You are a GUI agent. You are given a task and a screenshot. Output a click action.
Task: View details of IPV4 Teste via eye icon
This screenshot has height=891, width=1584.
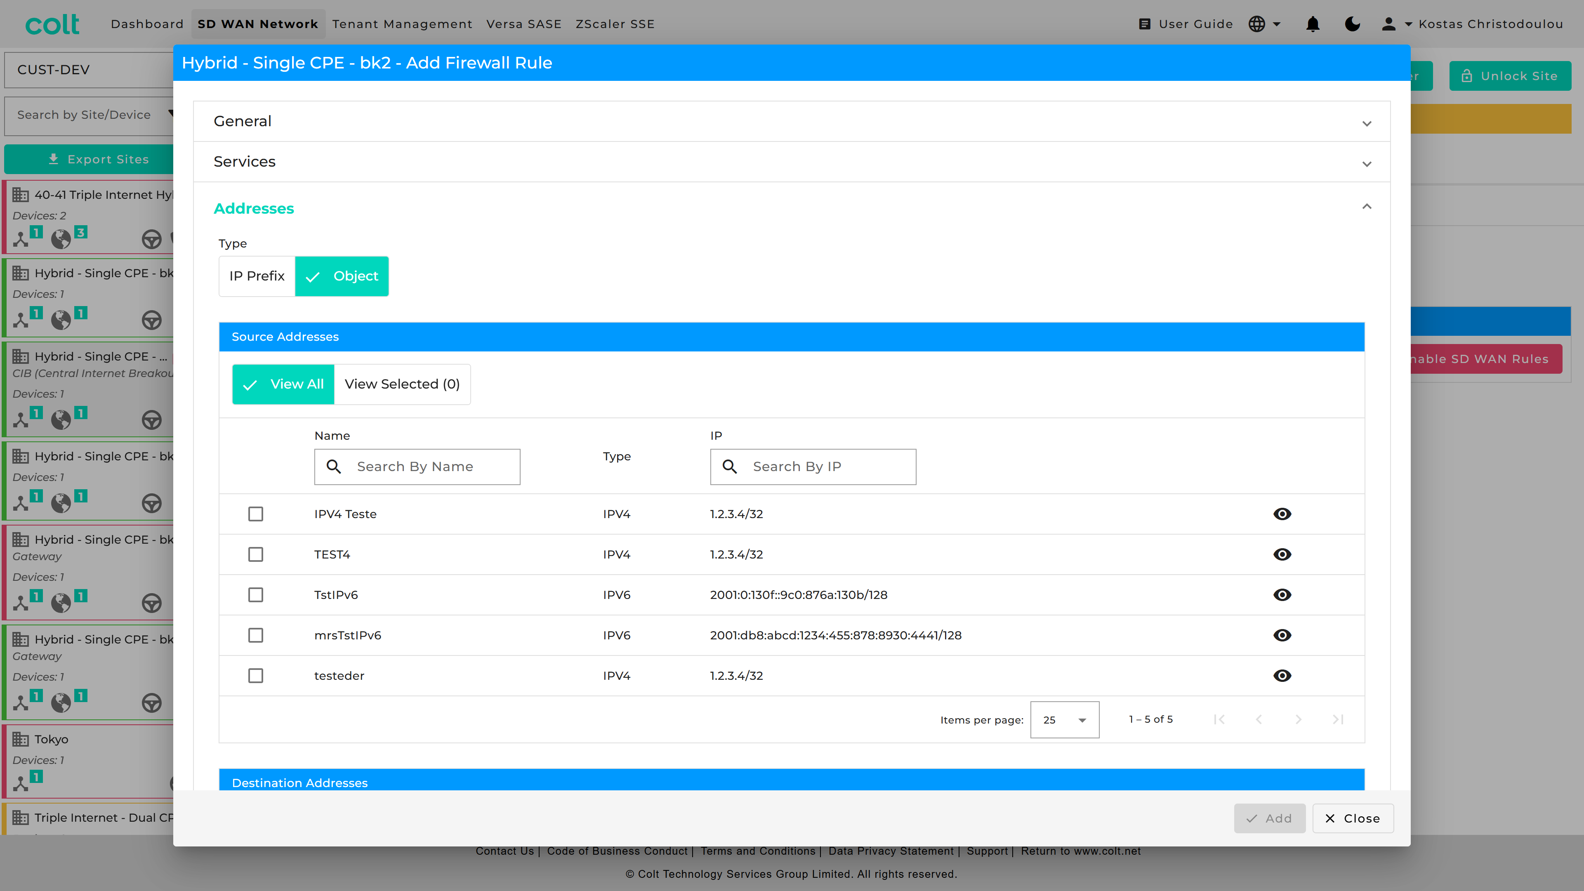pyautogui.click(x=1282, y=514)
